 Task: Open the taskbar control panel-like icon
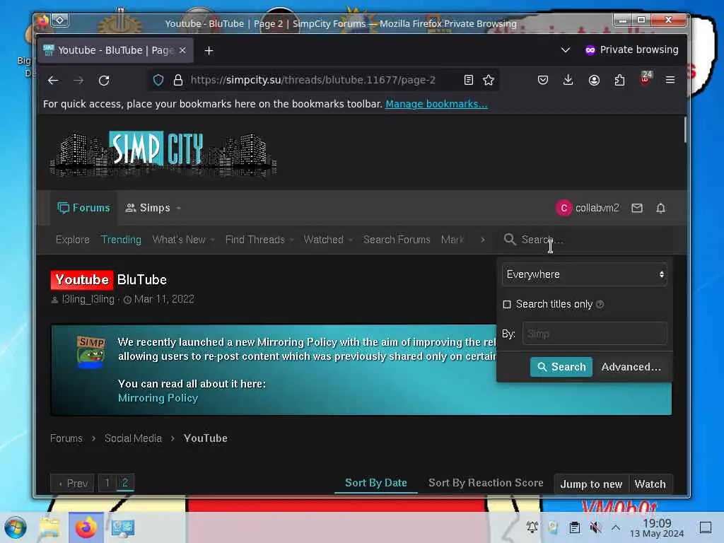pyautogui.click(x=123, y=527)
